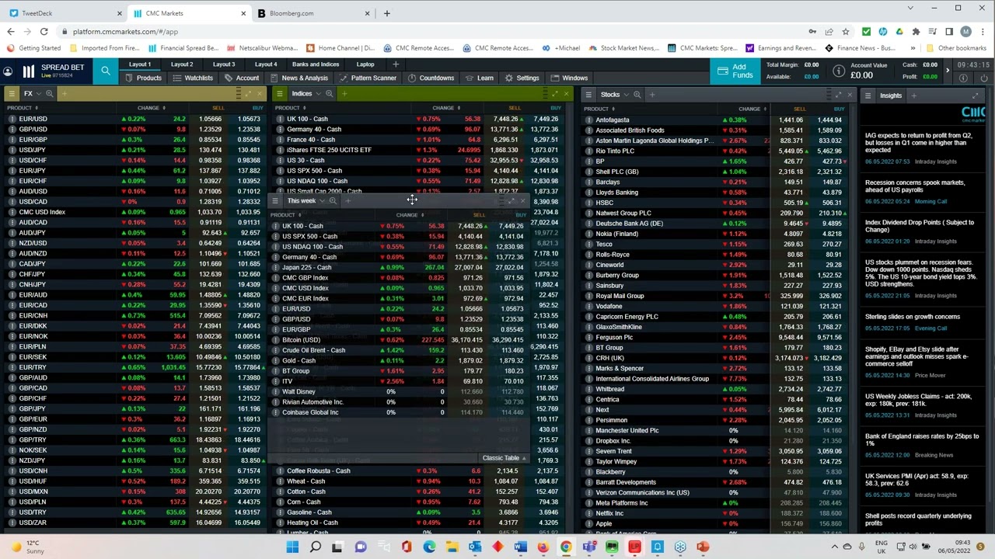The width and height of the screenshot is (995, 559).
Task: Open taskbar search magnifier
Action: pos(315,547)
